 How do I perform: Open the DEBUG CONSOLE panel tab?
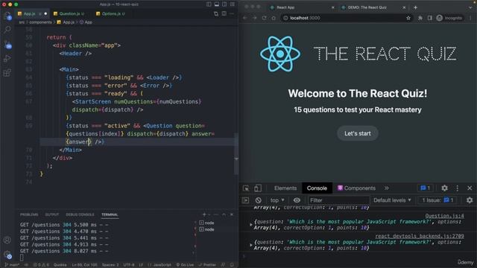click(80, 214)
